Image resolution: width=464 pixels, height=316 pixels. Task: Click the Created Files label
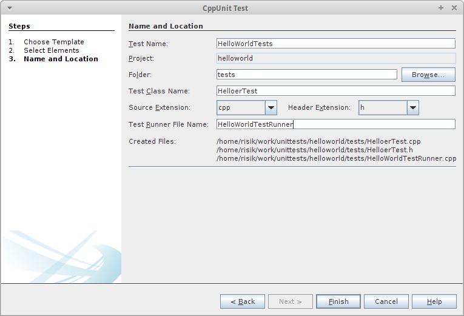tap(152, 141)
